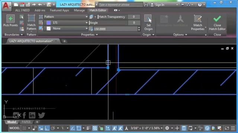Click the Quick Properties icon in status bar
The image size is (238, 133).
pyautogui.click(x=184, y=128)
